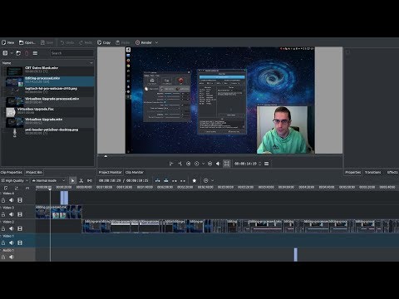399x299 pixels.
Task: Click the Set Zone Out monitor icon
Action: [x=180, y=164]
